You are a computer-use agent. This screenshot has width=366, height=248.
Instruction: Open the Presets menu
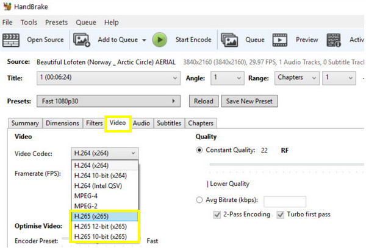56,22
